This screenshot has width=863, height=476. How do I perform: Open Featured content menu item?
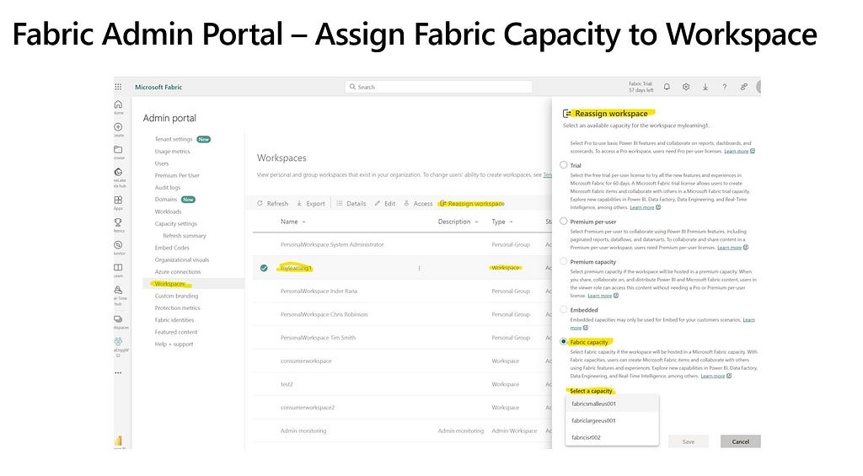tap(176, 333)
